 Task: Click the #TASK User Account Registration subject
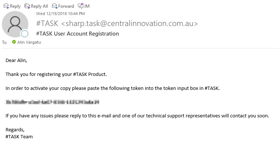[x=77, y=34]
